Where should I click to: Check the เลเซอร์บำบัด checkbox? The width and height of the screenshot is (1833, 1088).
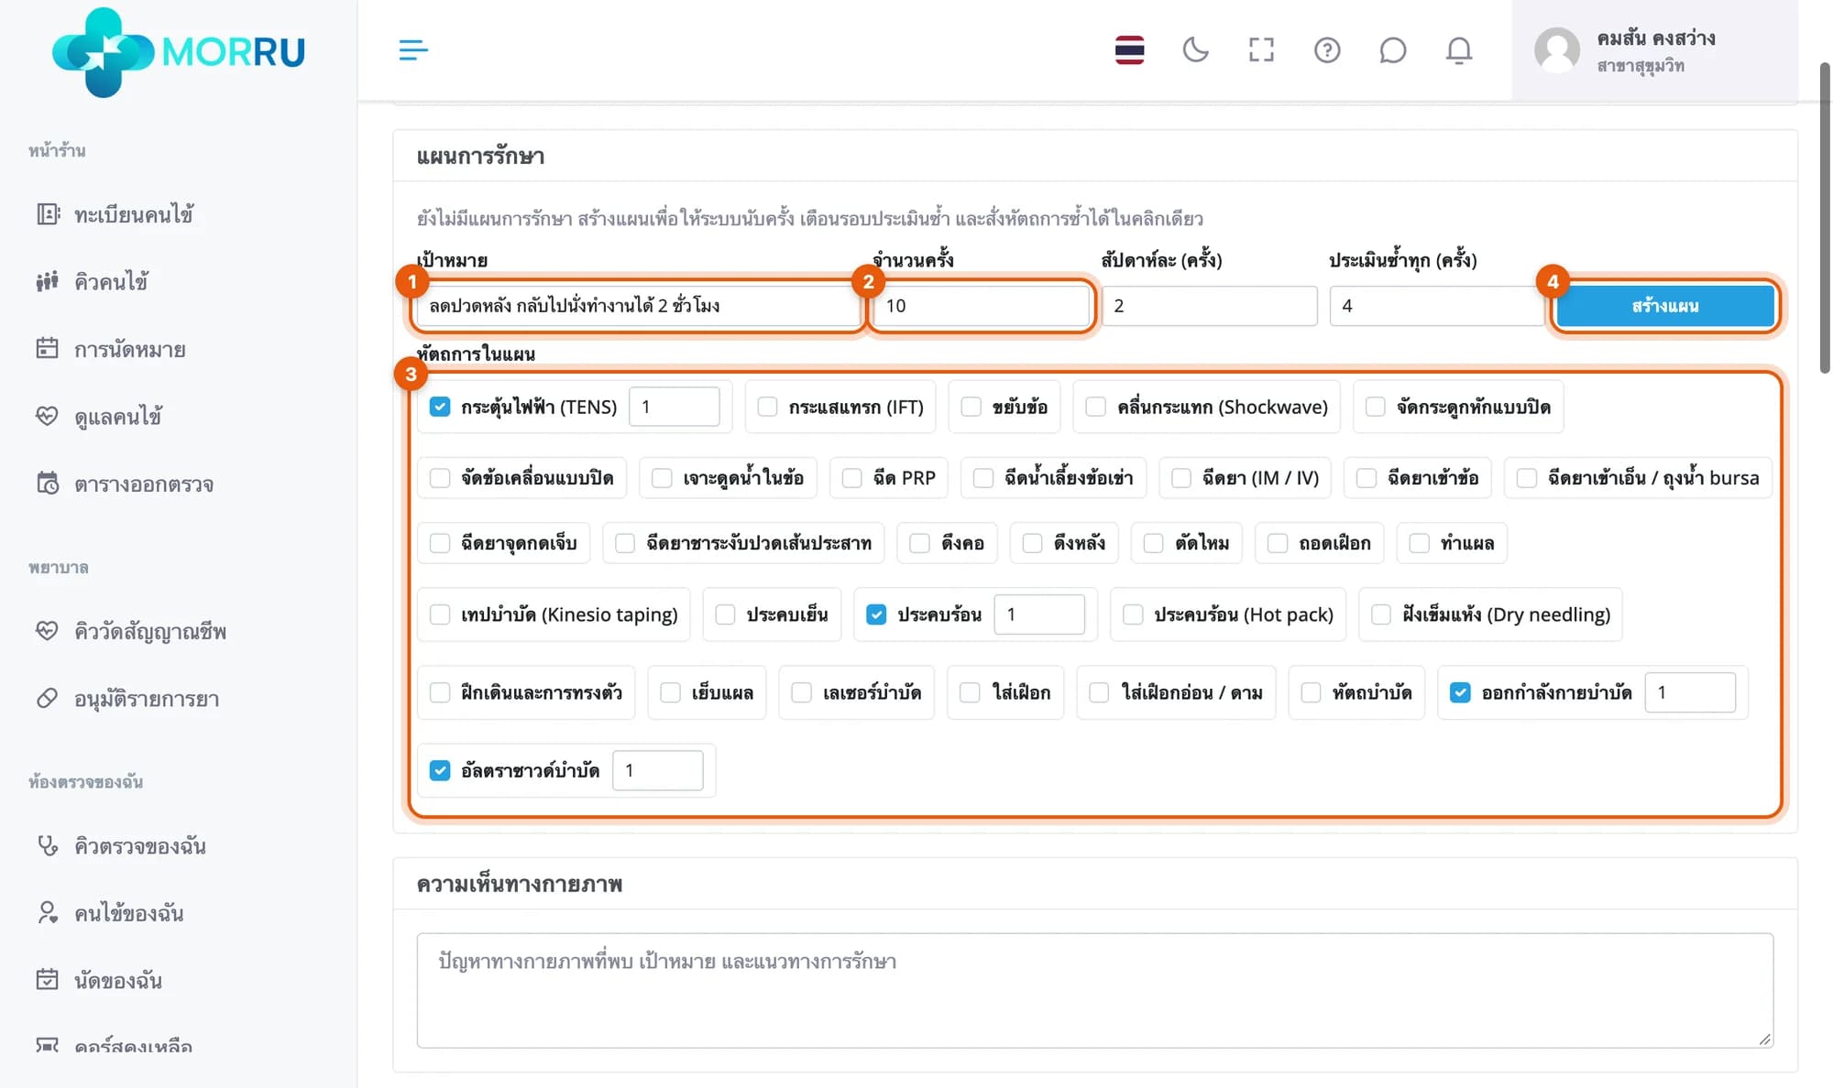(x=802, y=692)
